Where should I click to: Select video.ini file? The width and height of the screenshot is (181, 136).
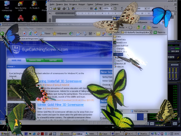tap(119, 67)
